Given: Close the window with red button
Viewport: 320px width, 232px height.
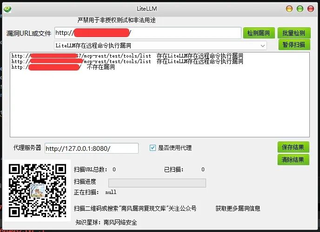Looking at the screenshot, I should pyautogui.click(x=311, y=9).
